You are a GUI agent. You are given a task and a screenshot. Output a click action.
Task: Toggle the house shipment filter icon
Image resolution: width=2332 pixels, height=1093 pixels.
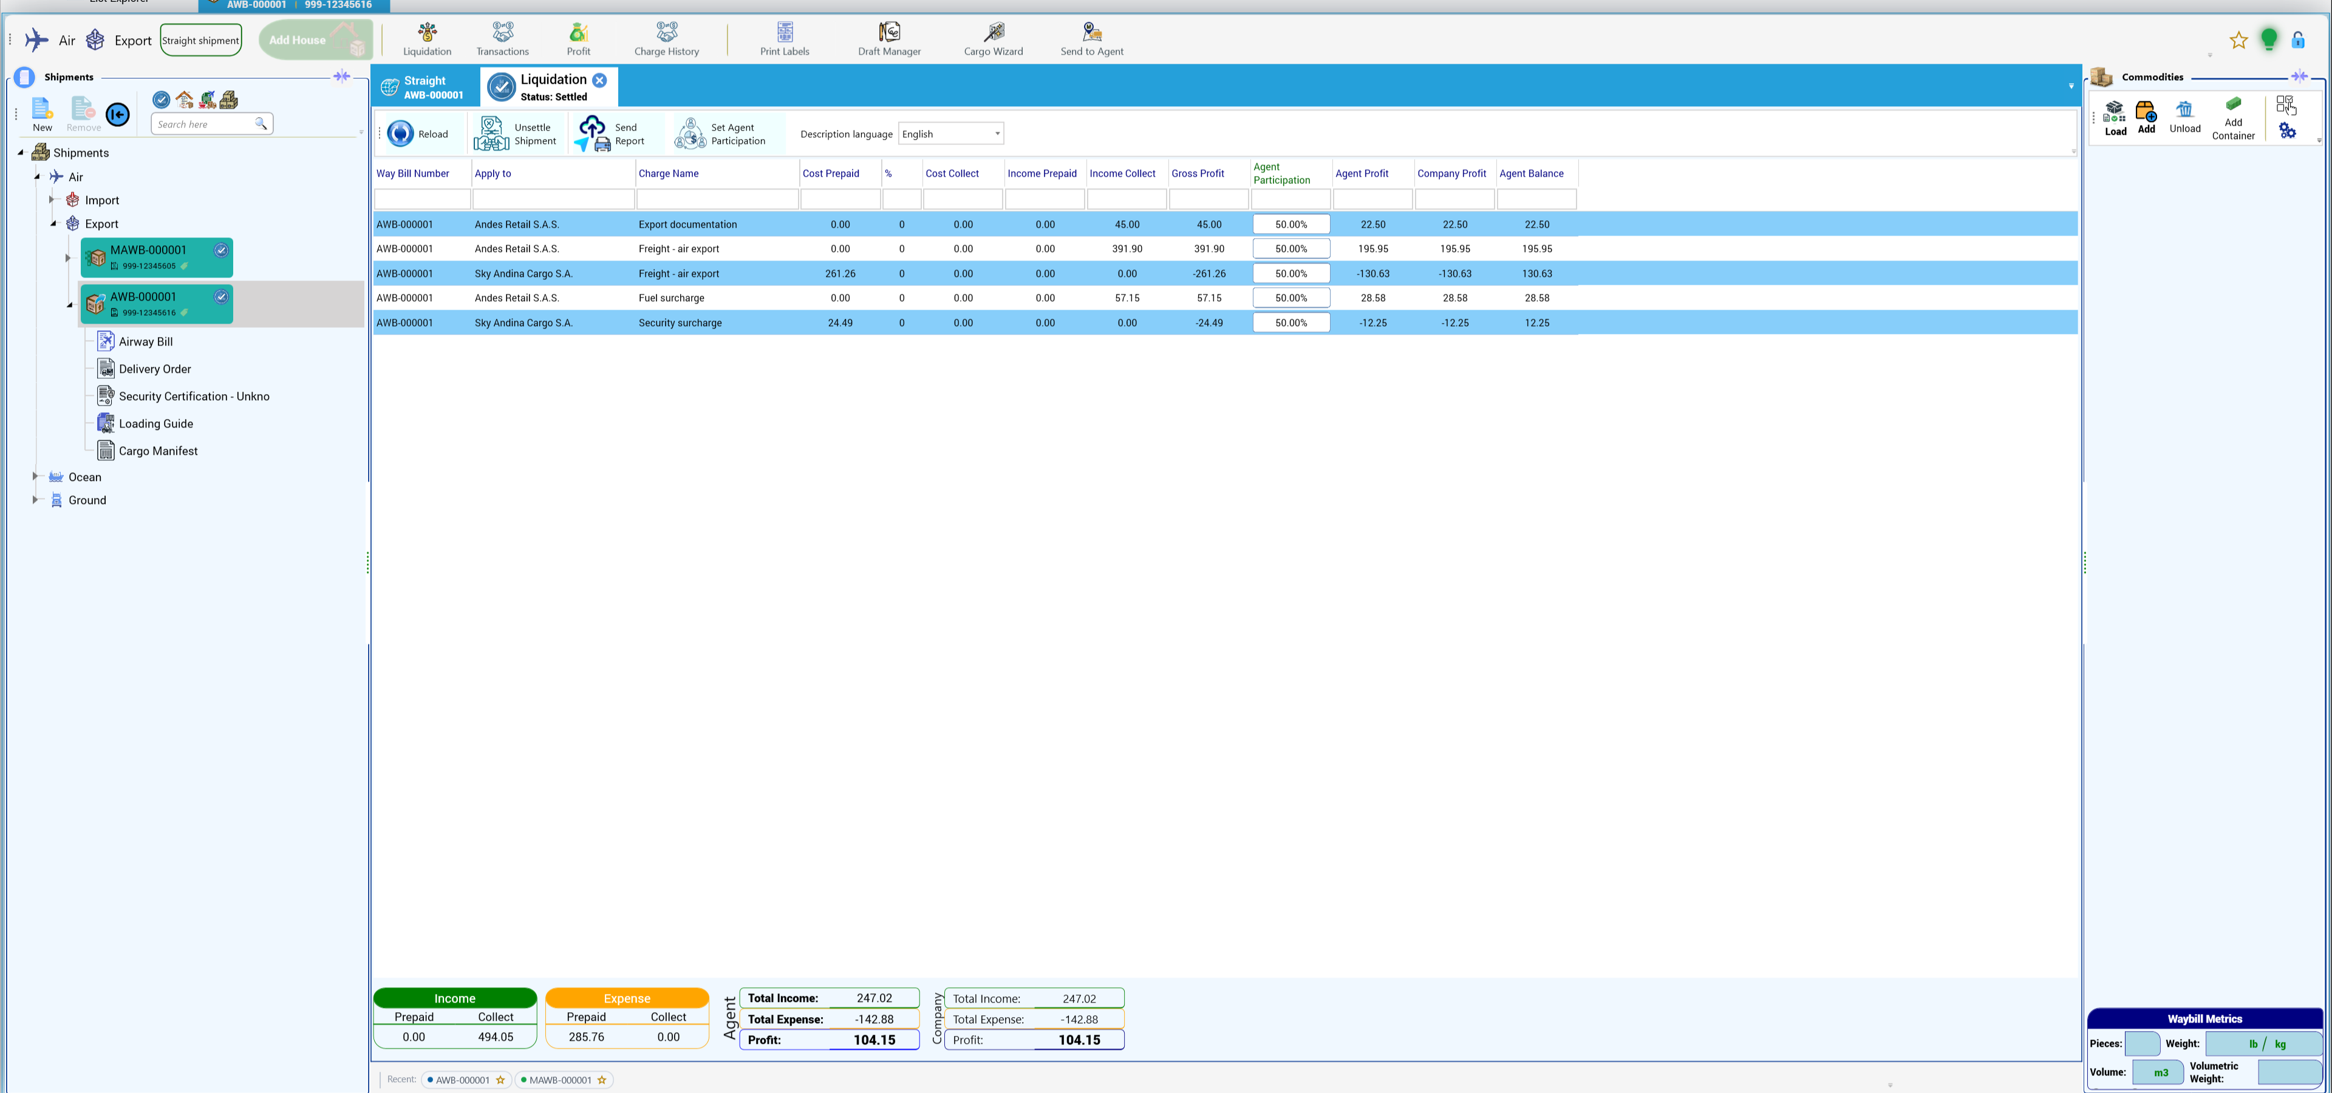[x=185, y=100]
